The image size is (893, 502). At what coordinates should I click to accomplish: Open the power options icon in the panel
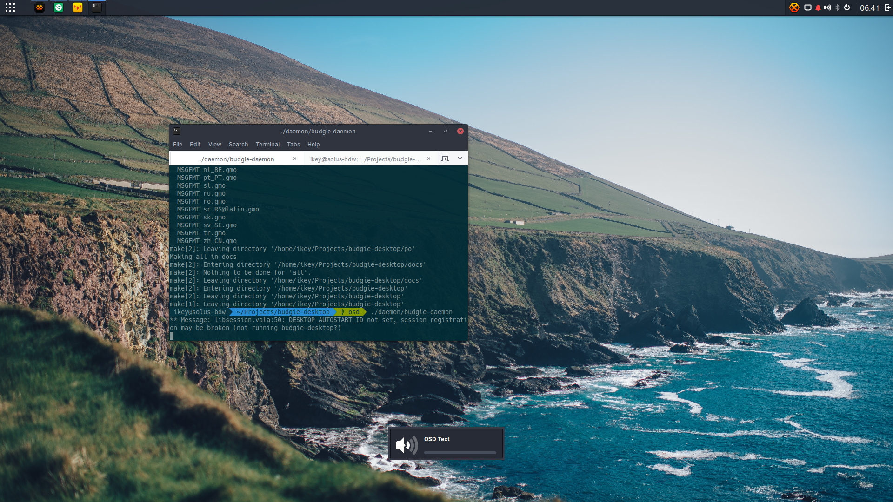847,7
